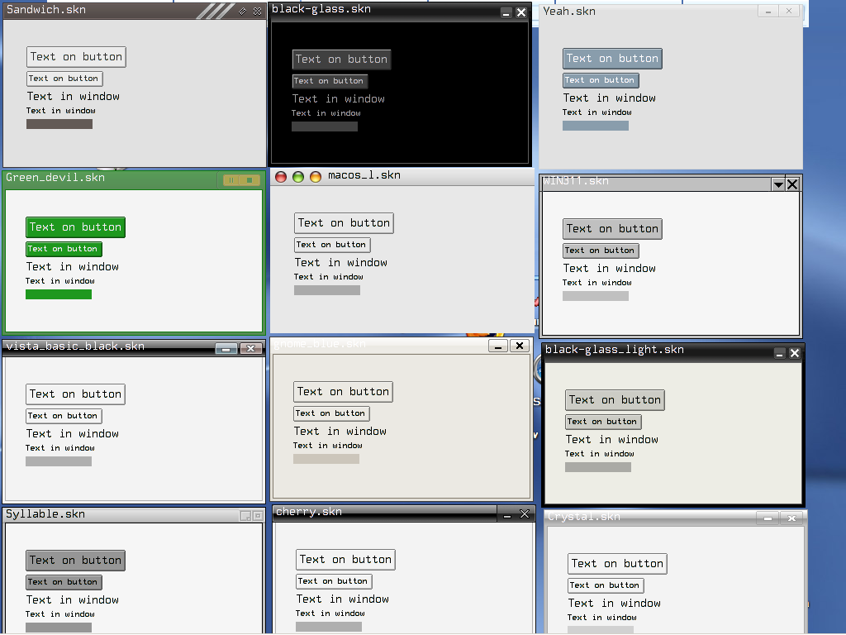The height and width of the screenshot is (635, 846).
Task: Click the green color bar in Green_devil.skn
Action: coord(59,294)
